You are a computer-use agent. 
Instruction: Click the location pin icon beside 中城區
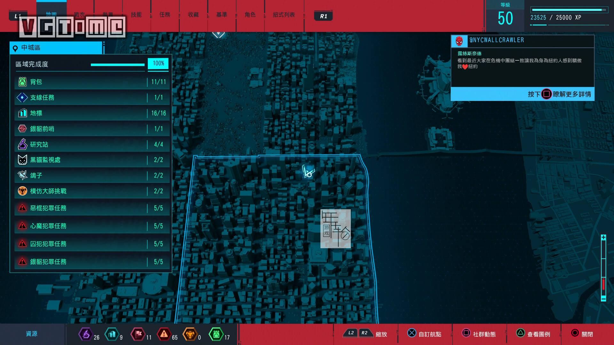pos(15,49)
